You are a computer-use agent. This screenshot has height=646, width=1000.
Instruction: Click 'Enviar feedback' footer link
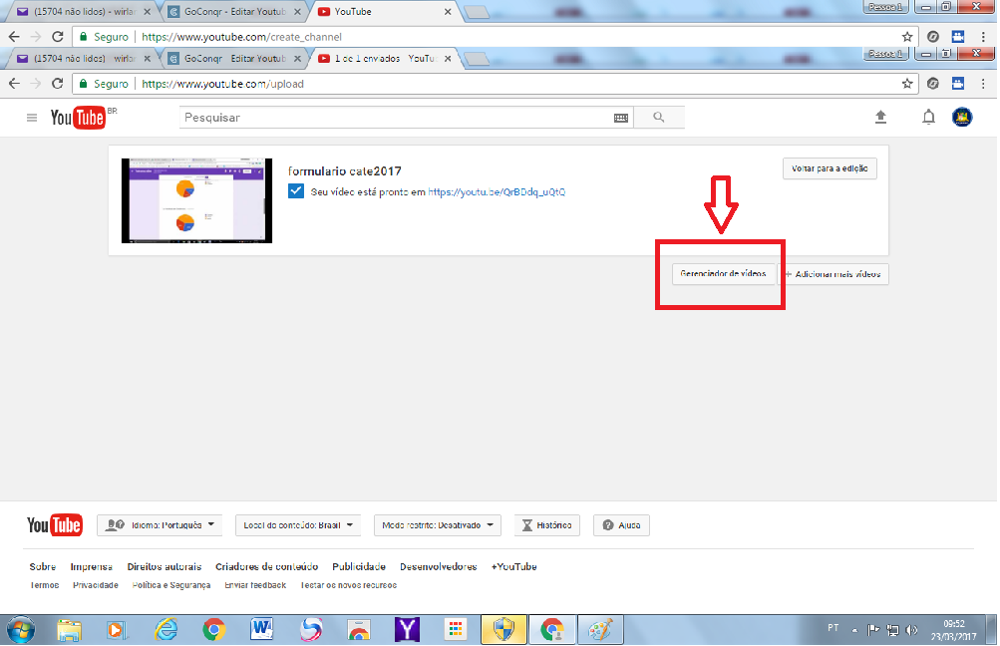255,585
